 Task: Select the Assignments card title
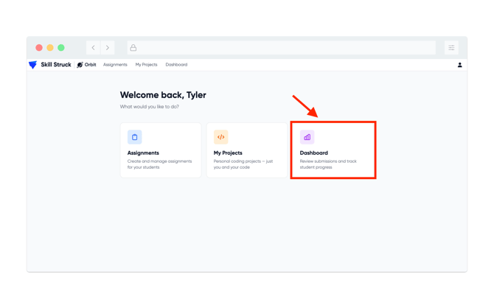tap(143, 153)
